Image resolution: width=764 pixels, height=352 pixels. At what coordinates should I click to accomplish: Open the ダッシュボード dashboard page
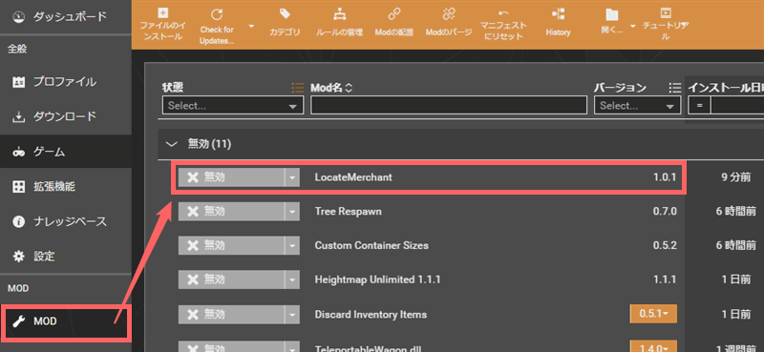[65, 16]
